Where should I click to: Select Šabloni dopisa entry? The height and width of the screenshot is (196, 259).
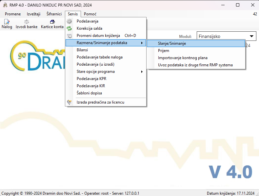106,93
